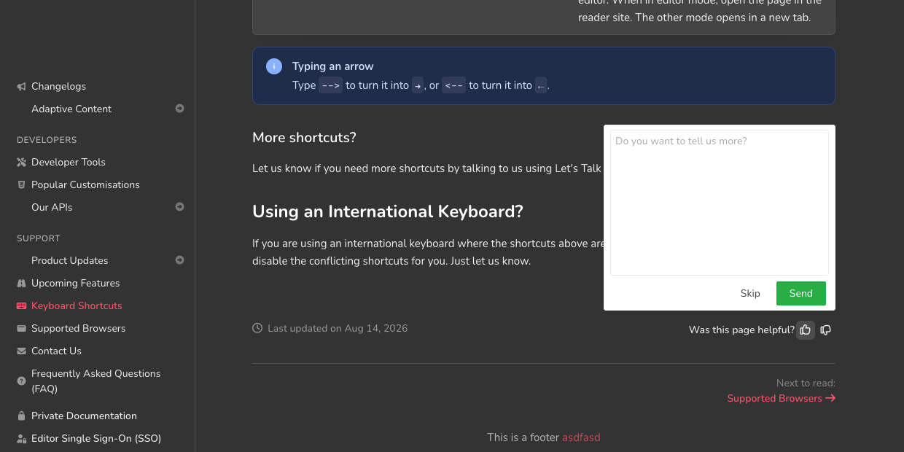The image size is (904, 452).
Task: Click the FAQ question mark icon
Action: click(21, 381)
